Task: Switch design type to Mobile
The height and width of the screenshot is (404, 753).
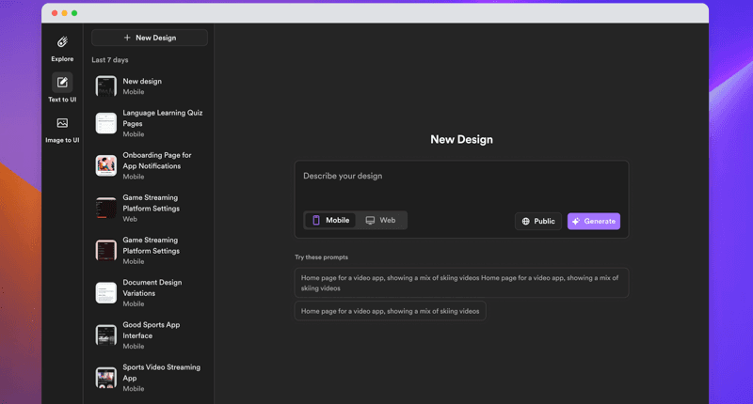Action: pyautogui.click(x=330, y=220)
